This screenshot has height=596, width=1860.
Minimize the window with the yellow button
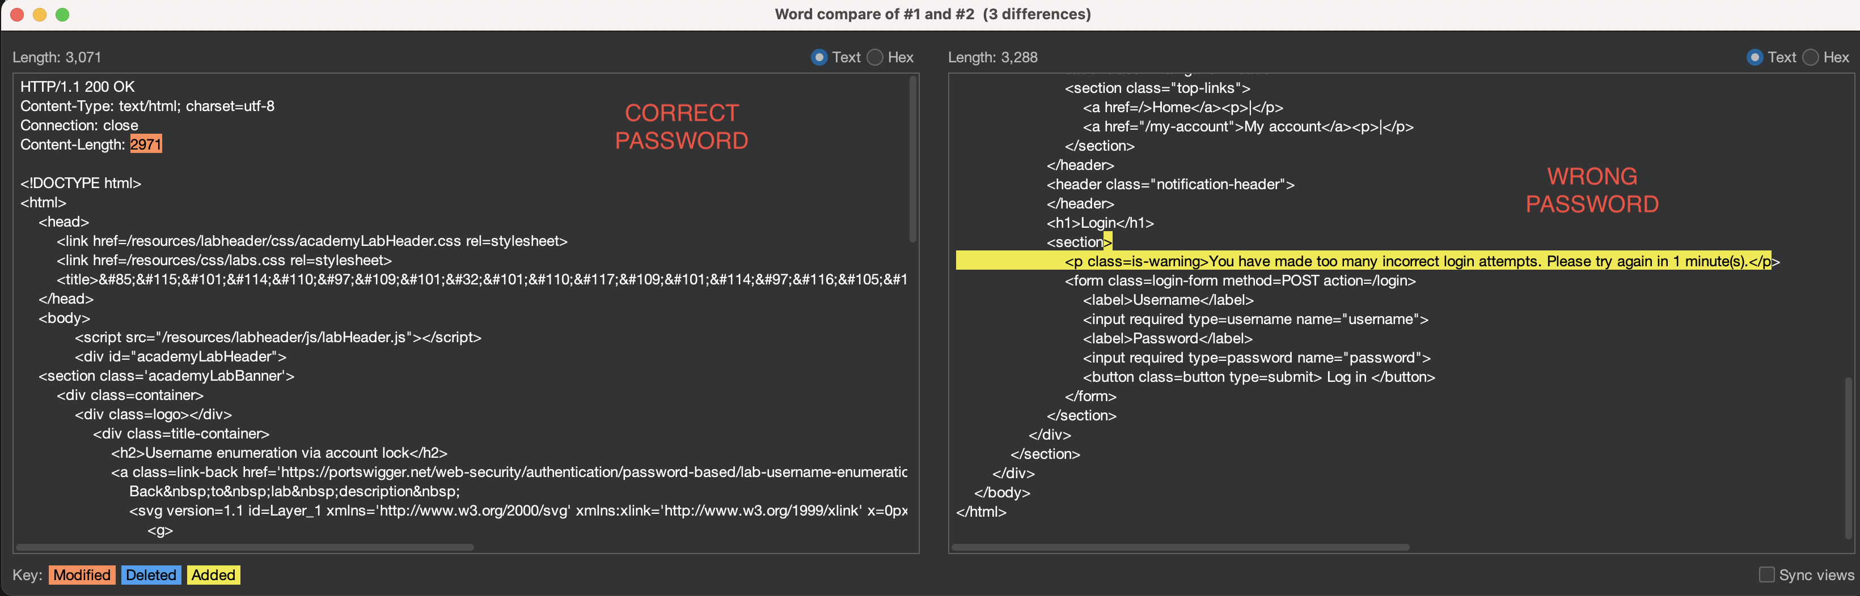(x=40, y=14)
